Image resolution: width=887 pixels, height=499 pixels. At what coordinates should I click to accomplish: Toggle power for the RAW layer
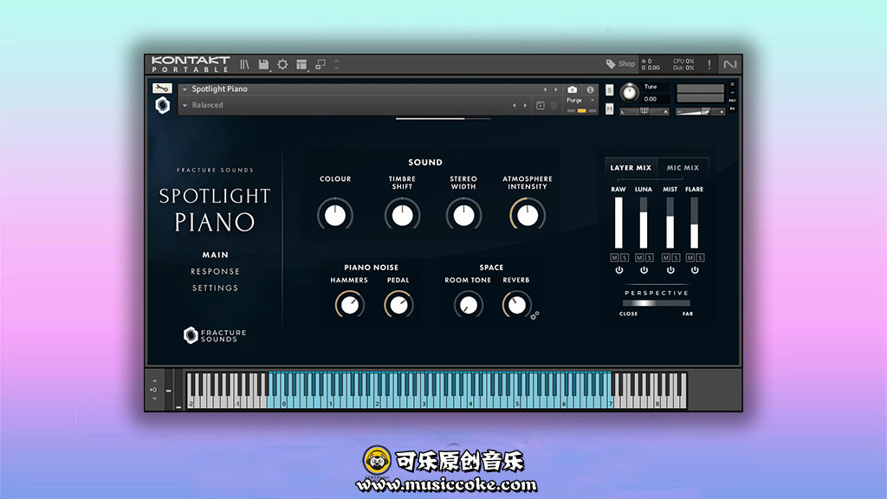point(619,270)
